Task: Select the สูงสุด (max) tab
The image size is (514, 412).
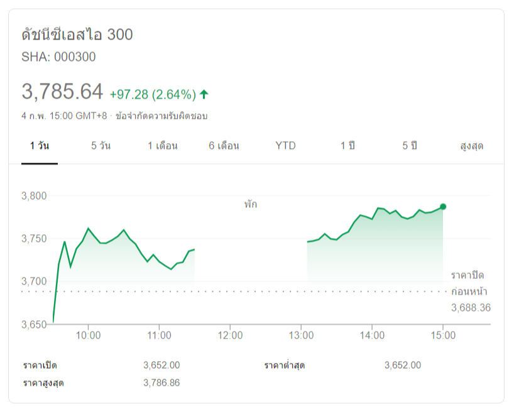Action: click(471, 146)
